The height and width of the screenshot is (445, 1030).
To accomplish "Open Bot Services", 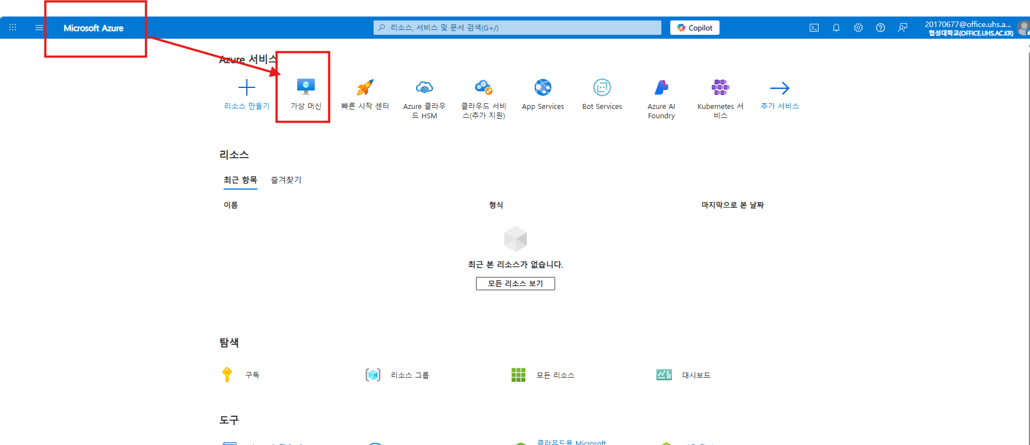I will pyautogui.click(x=602, y=95).
